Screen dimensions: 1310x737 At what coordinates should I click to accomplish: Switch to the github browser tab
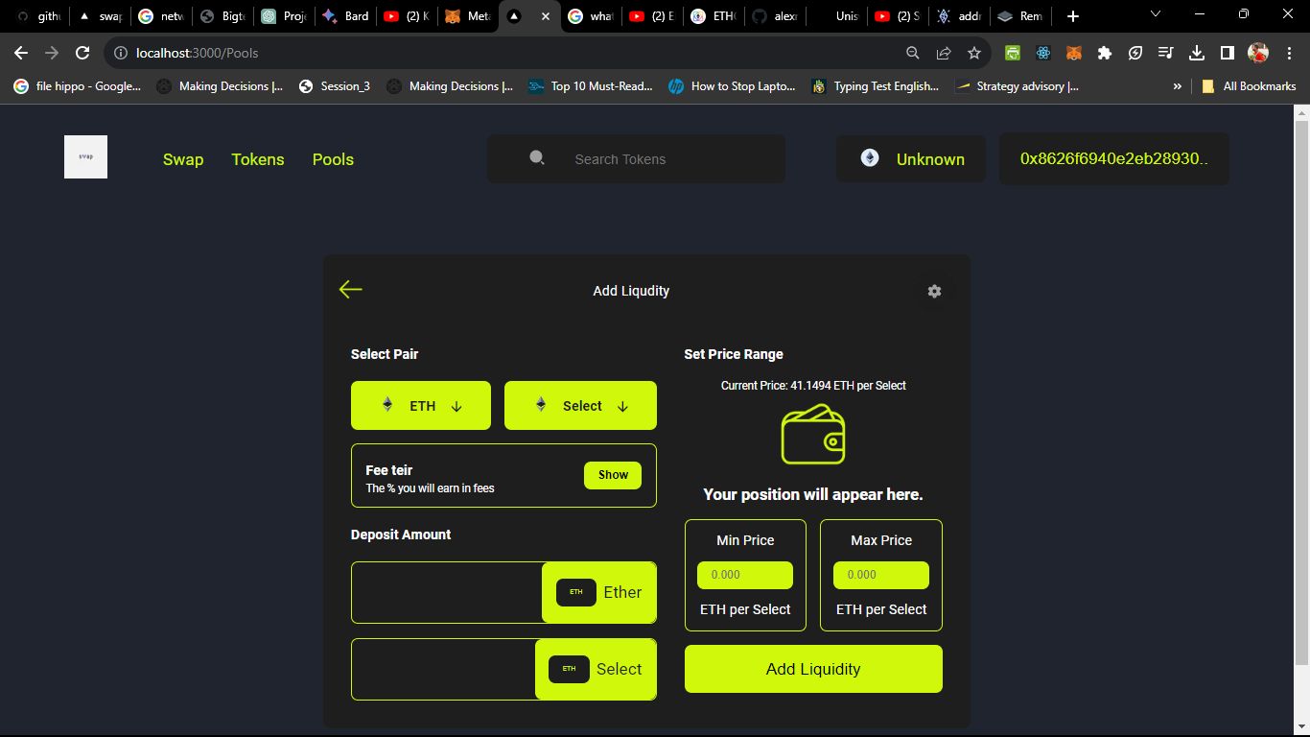[x=38, y=16]
